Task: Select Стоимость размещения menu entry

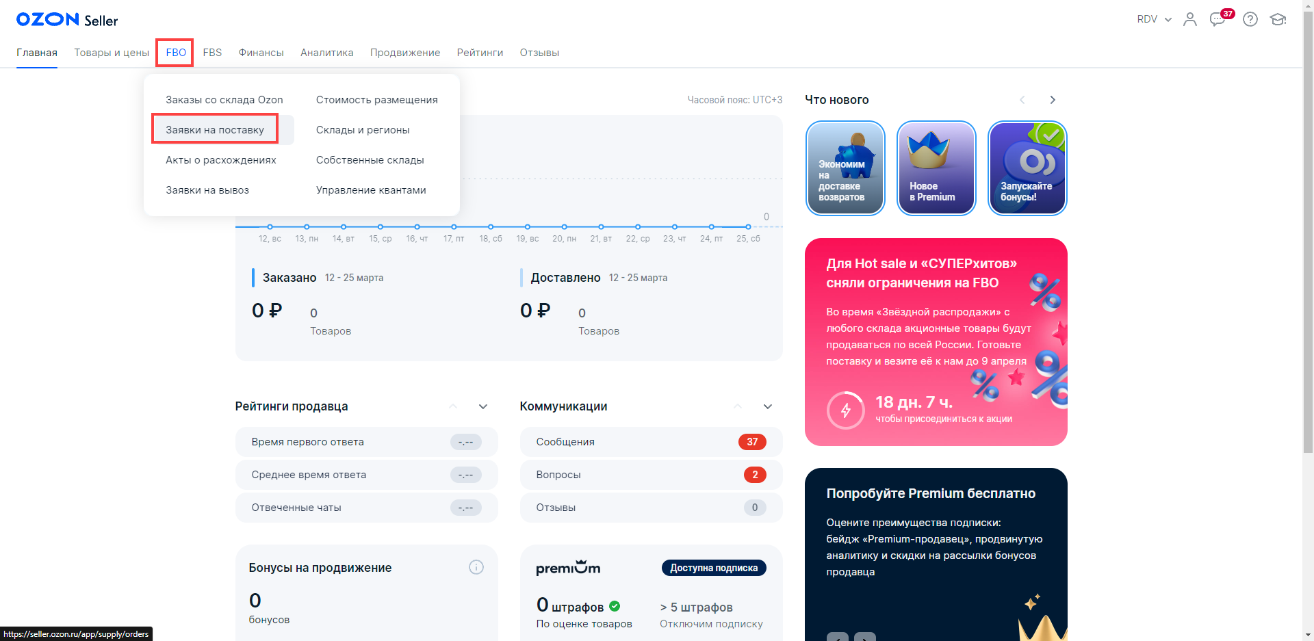Action: coord(377,100)
